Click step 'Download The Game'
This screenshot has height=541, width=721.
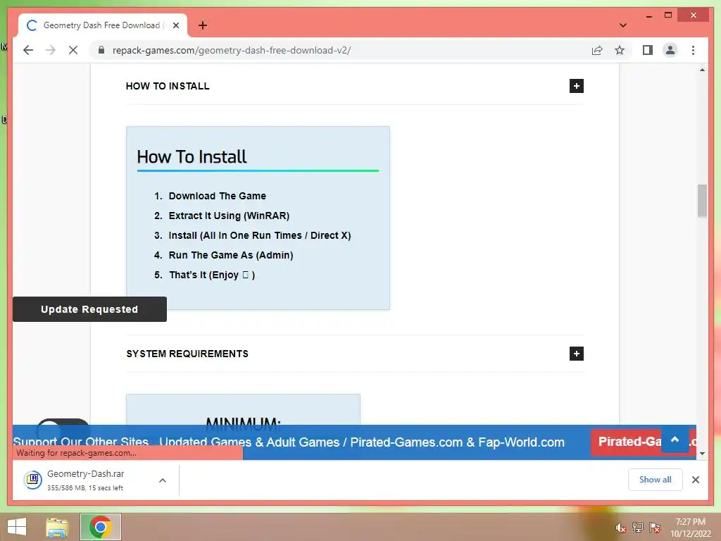(x=217, y=196)
